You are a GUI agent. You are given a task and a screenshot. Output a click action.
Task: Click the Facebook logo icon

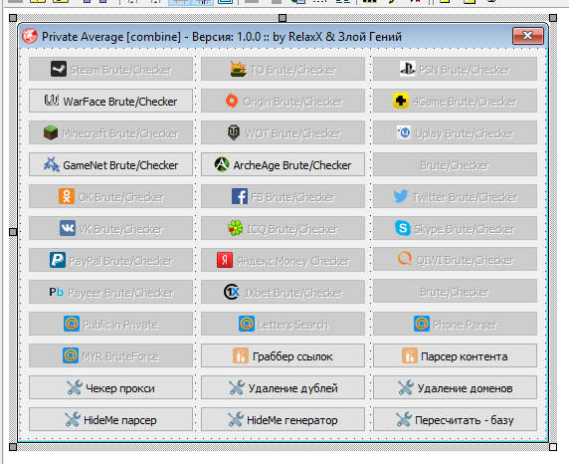click(240, 196)
